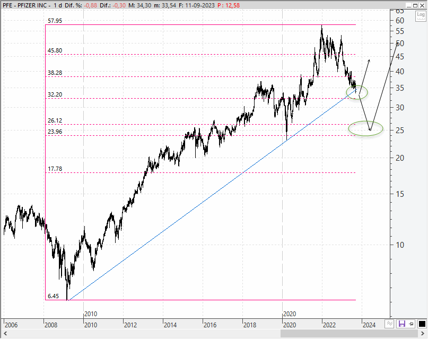This screenshot has height=339, width=428.
Task: Click the 'P: 12,58' value
Action: click(229, 5)
